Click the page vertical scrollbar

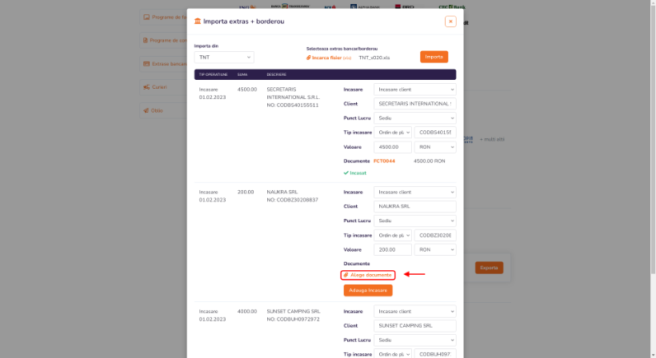pyautogui.click(x=653, y=138)
